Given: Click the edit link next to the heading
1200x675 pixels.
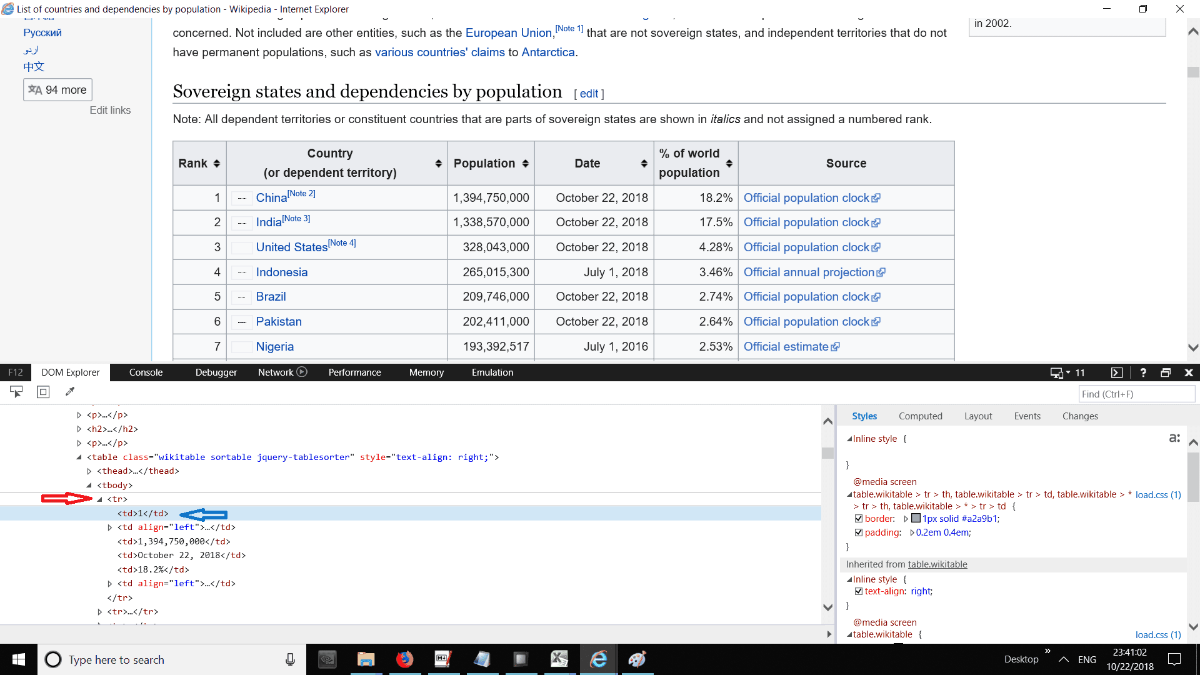Looking at the screenshot, I should [x=588, y=93].
